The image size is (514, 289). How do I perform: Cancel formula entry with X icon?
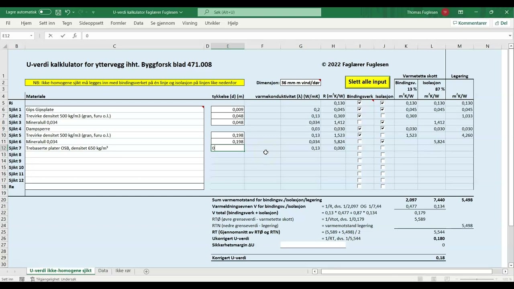point(50,36)
